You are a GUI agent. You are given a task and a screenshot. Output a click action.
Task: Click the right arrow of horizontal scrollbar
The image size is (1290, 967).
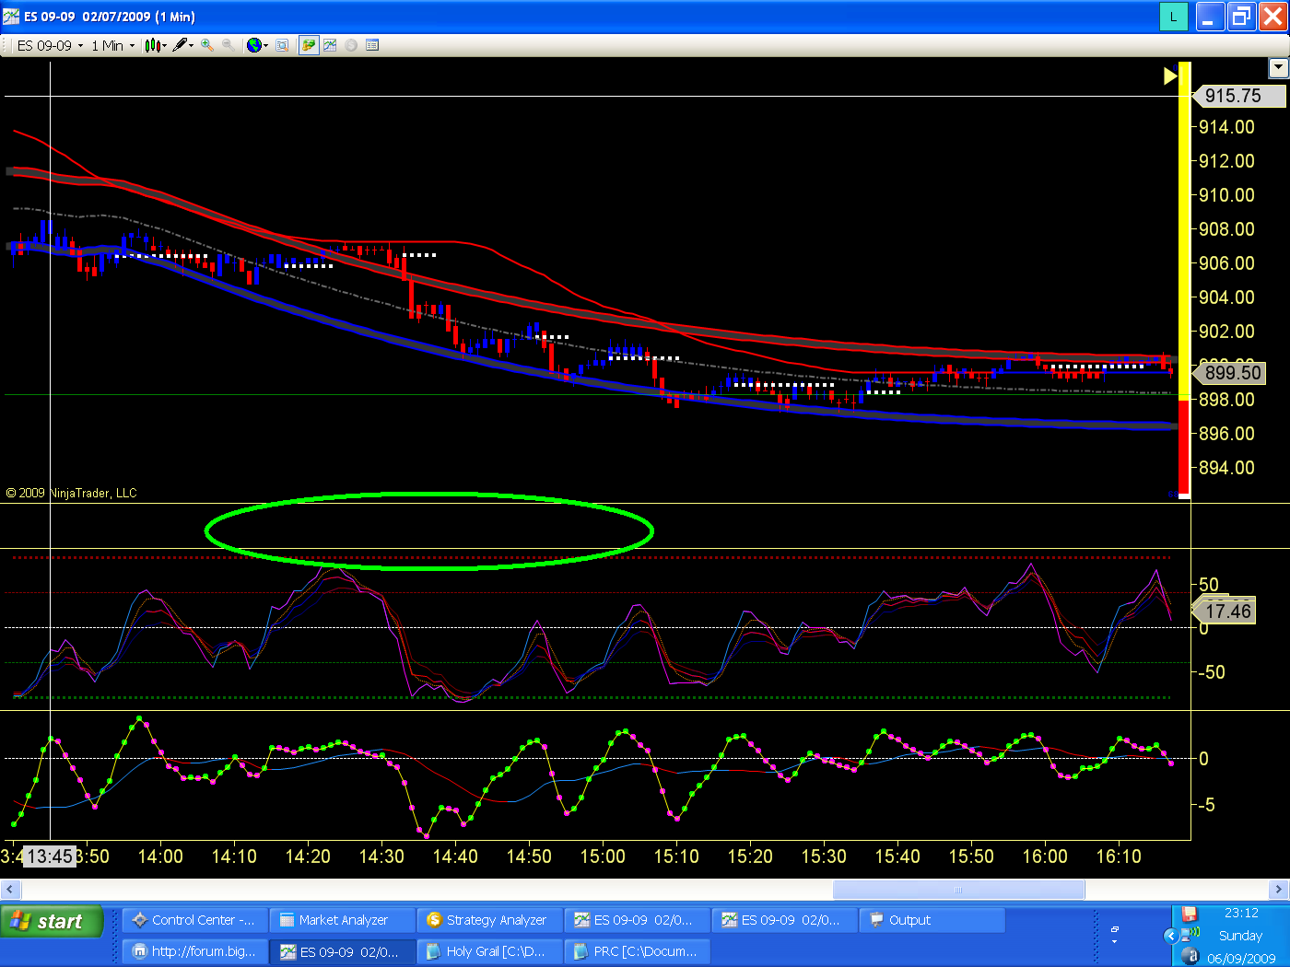[1278, 890]
